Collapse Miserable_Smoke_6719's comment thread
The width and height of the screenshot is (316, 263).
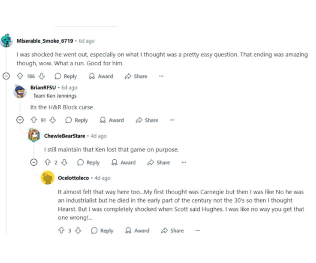(x=6, y=76)
